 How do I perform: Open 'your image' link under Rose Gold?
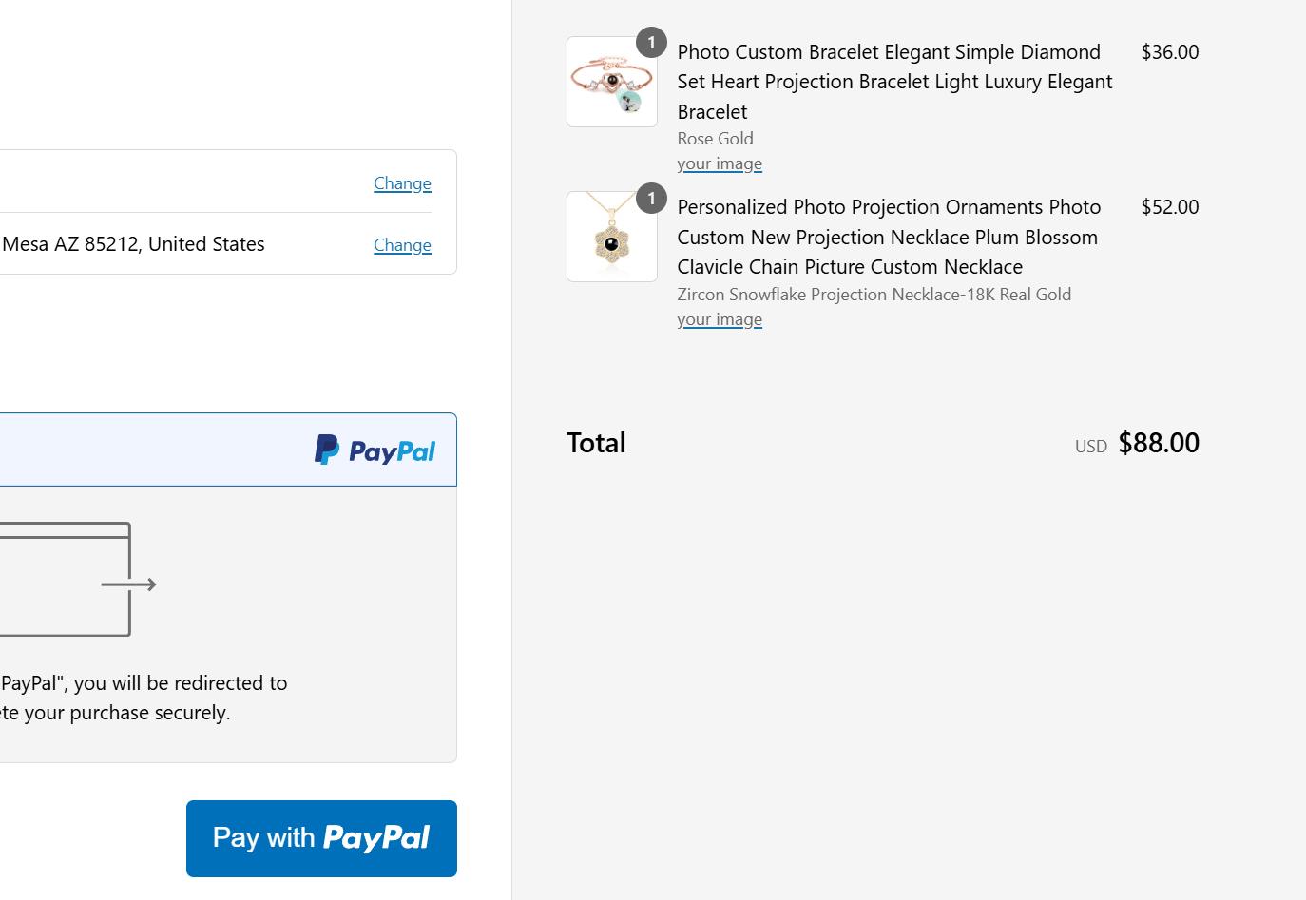pyautogui.click(x=720, y=163)
